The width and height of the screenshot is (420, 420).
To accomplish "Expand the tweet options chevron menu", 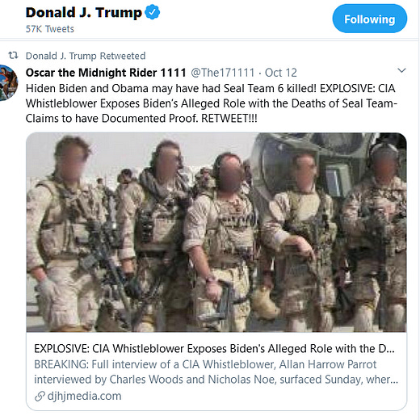I will tap(401, 70).
